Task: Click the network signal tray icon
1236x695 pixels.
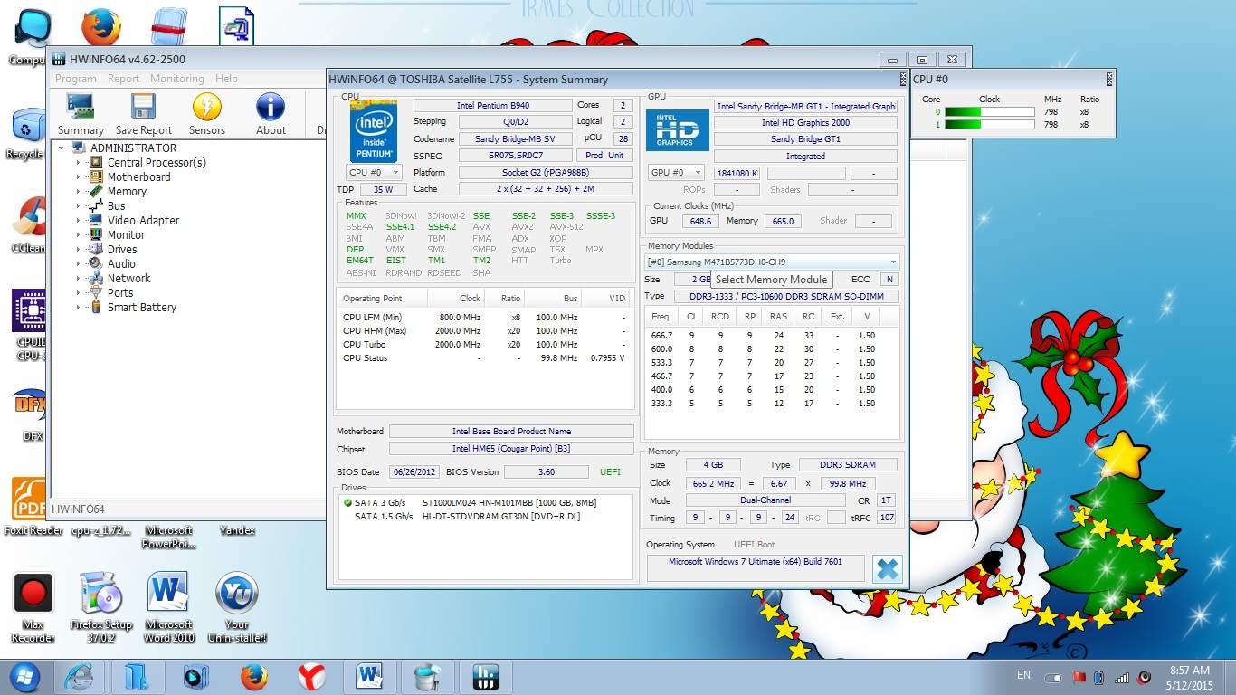Action: pyautogui.click(x=1122, y=677)
